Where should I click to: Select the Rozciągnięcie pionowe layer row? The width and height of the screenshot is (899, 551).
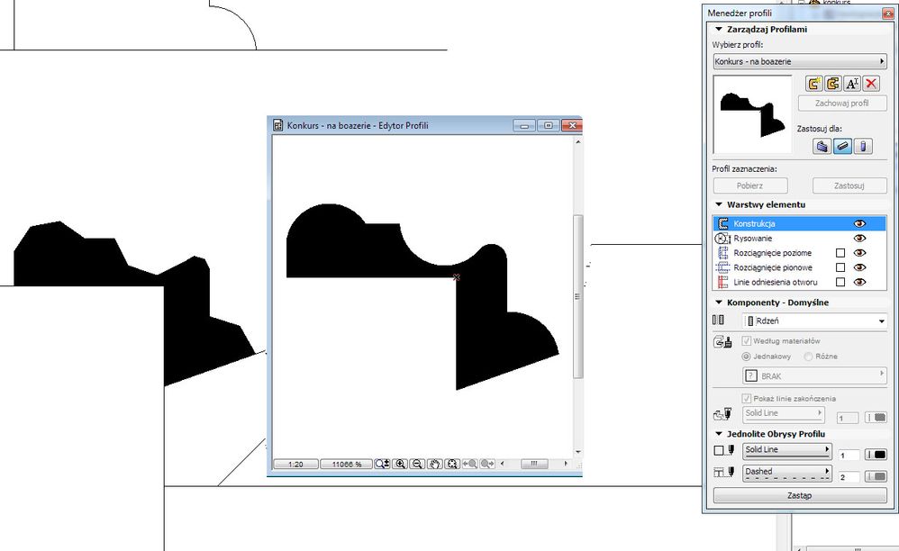(x=799, y=267)
